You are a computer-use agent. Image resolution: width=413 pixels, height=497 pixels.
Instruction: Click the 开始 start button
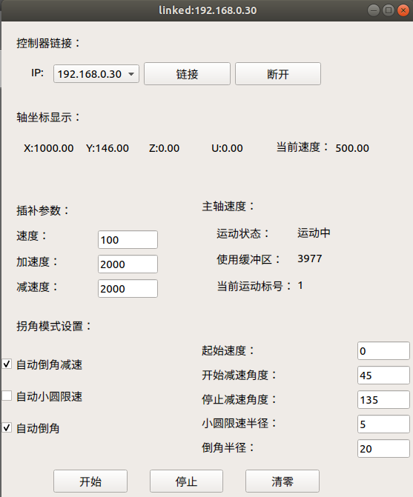tap(90, 481)
